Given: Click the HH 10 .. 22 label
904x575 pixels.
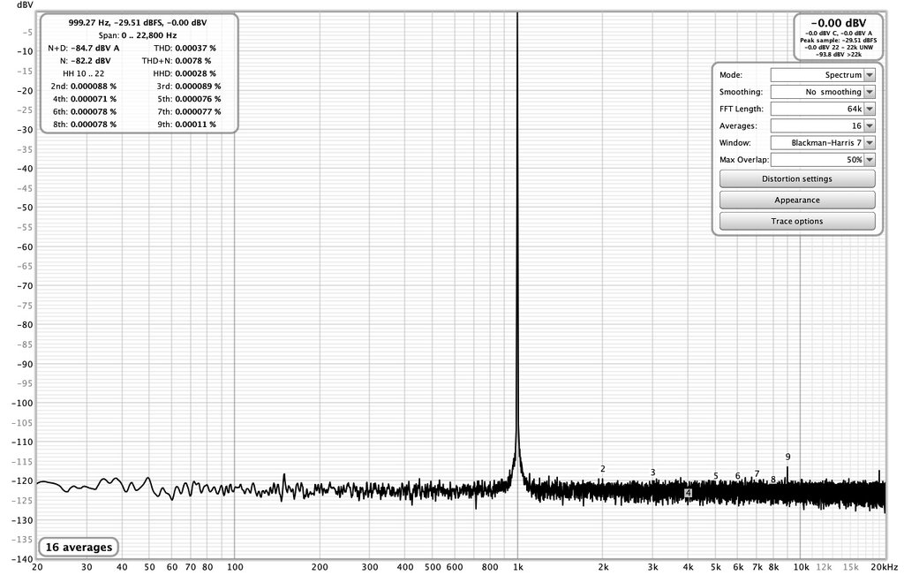Looking at the screenshot, I should [84, 73].
